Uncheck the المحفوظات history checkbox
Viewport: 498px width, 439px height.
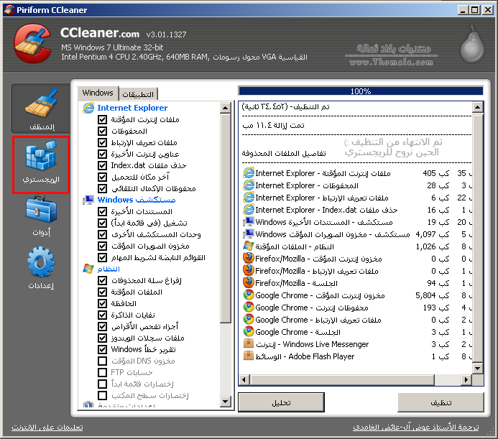(x=102, y=131)
